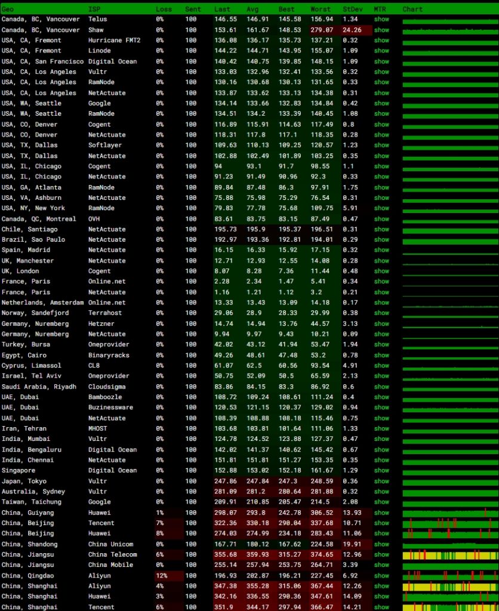The height and width of the screenshot is (611, 499).
Task: Click the Beijing Tencent latency chart
Action: click(450, 523)
